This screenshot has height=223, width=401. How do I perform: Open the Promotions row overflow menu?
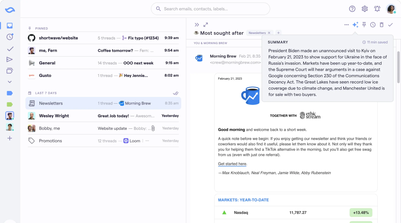tap(147, 141)
